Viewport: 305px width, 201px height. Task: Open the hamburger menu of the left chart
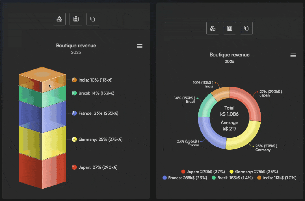pos(140,46)
